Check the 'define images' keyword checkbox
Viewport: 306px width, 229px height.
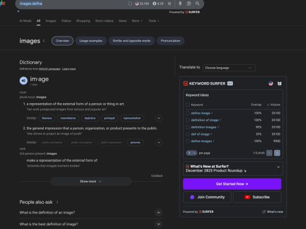(188, 141)
